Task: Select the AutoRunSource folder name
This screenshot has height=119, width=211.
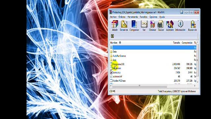Action: click(x=119, y=56)
